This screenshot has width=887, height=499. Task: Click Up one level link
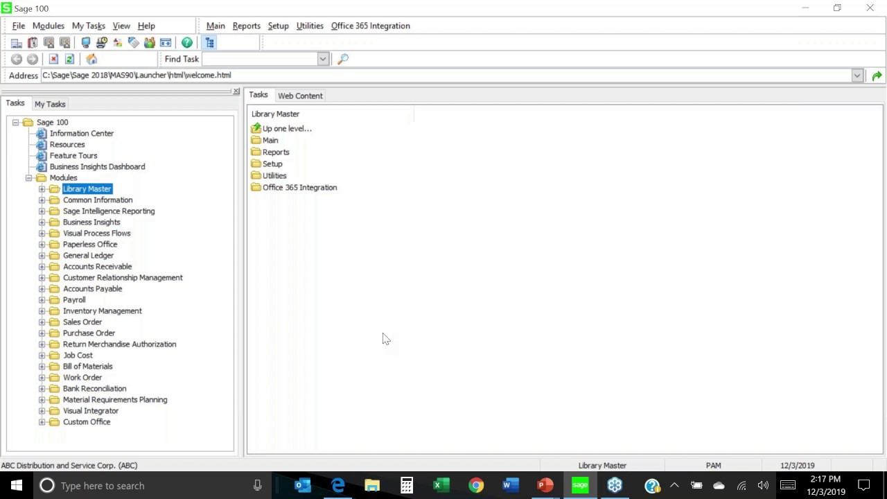pyautogui.click(x=287, y=128)
